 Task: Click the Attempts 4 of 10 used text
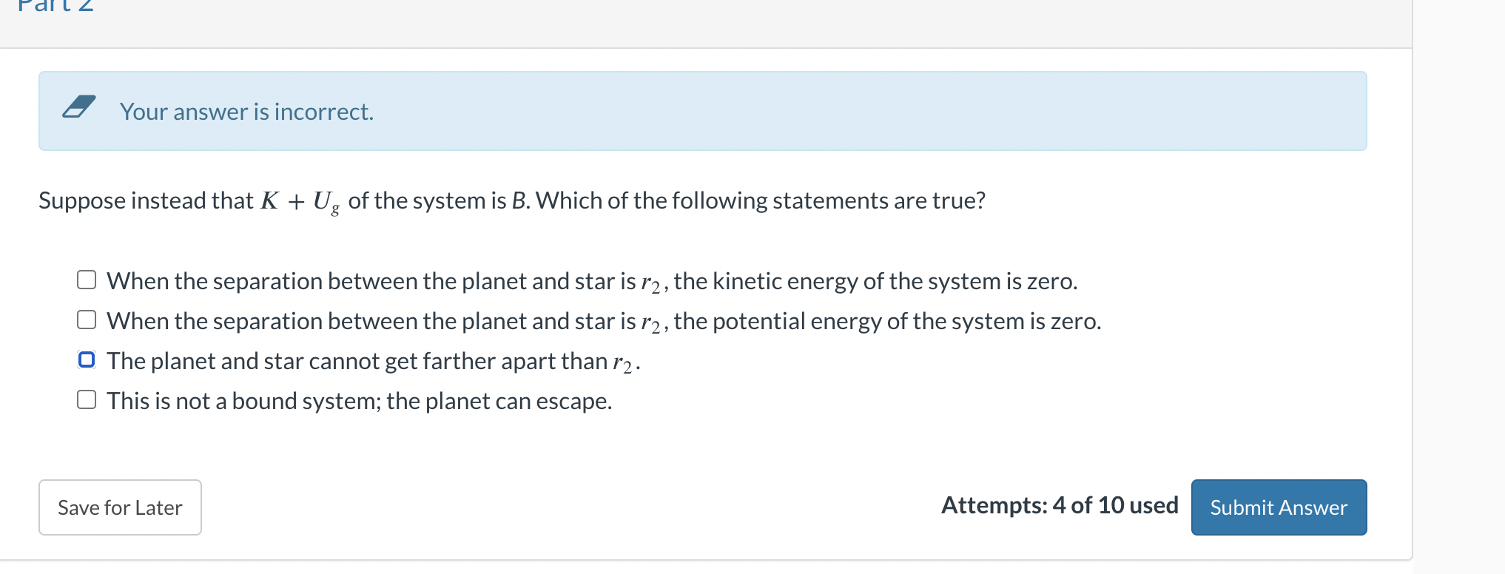point(1060,505)
